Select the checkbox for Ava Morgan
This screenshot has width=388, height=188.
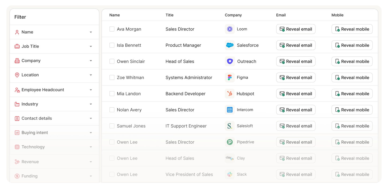point(112,29)
